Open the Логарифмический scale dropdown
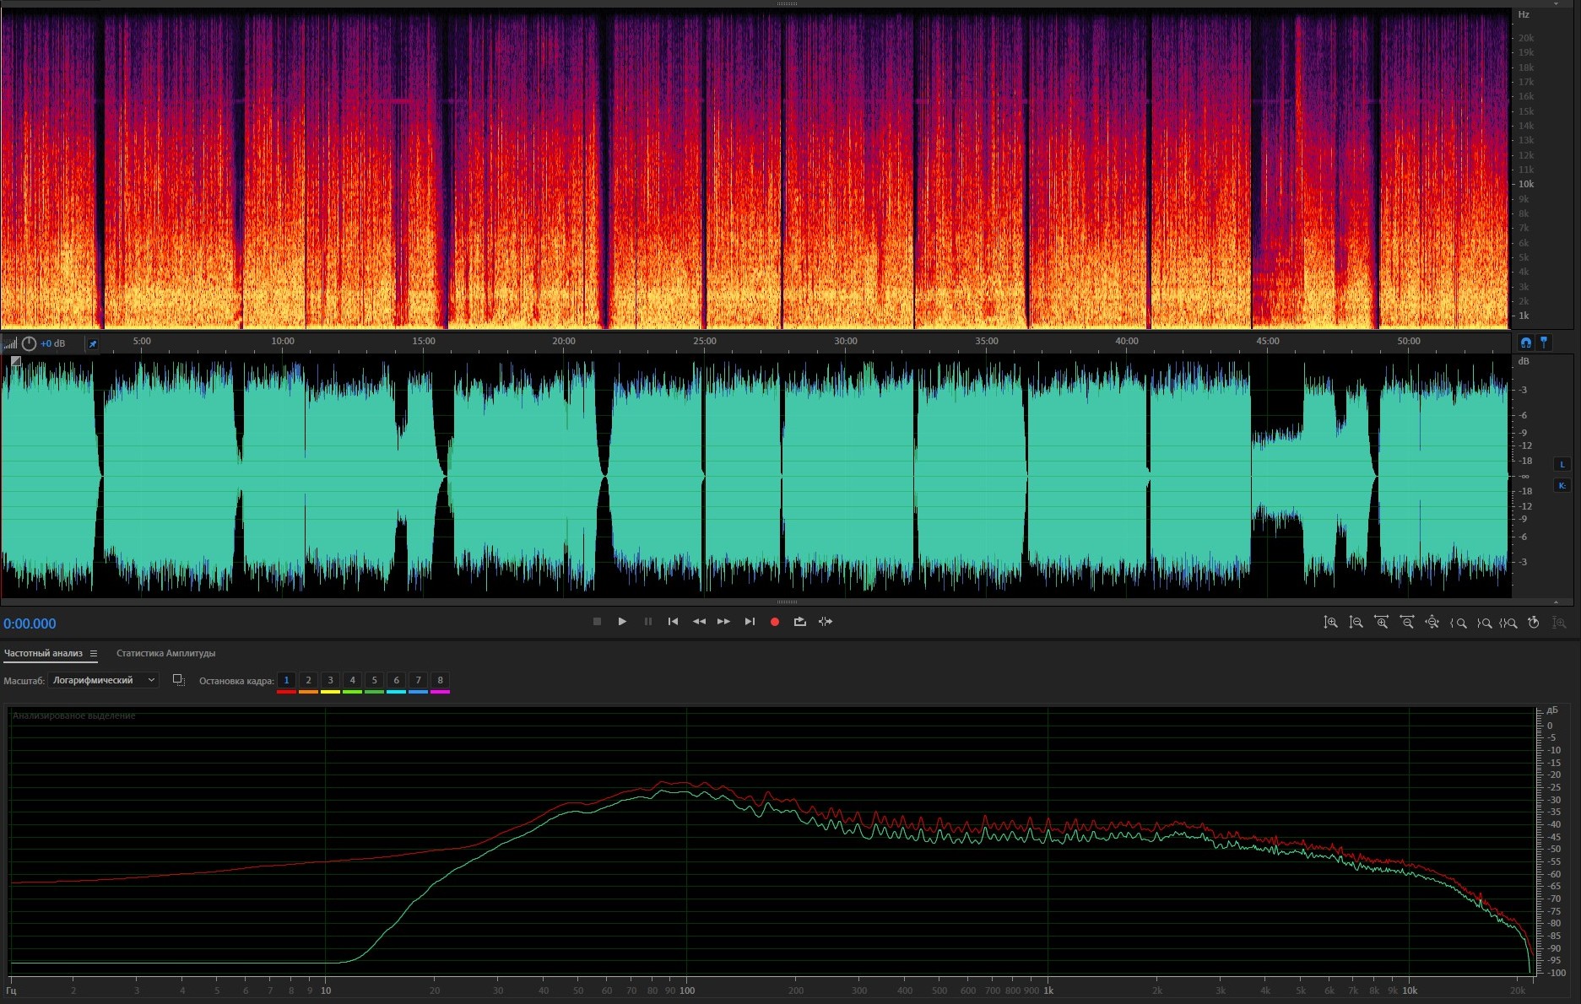Image resolution: width=1581 pixels, height=1004 pixels. click(x=104, y=680)
